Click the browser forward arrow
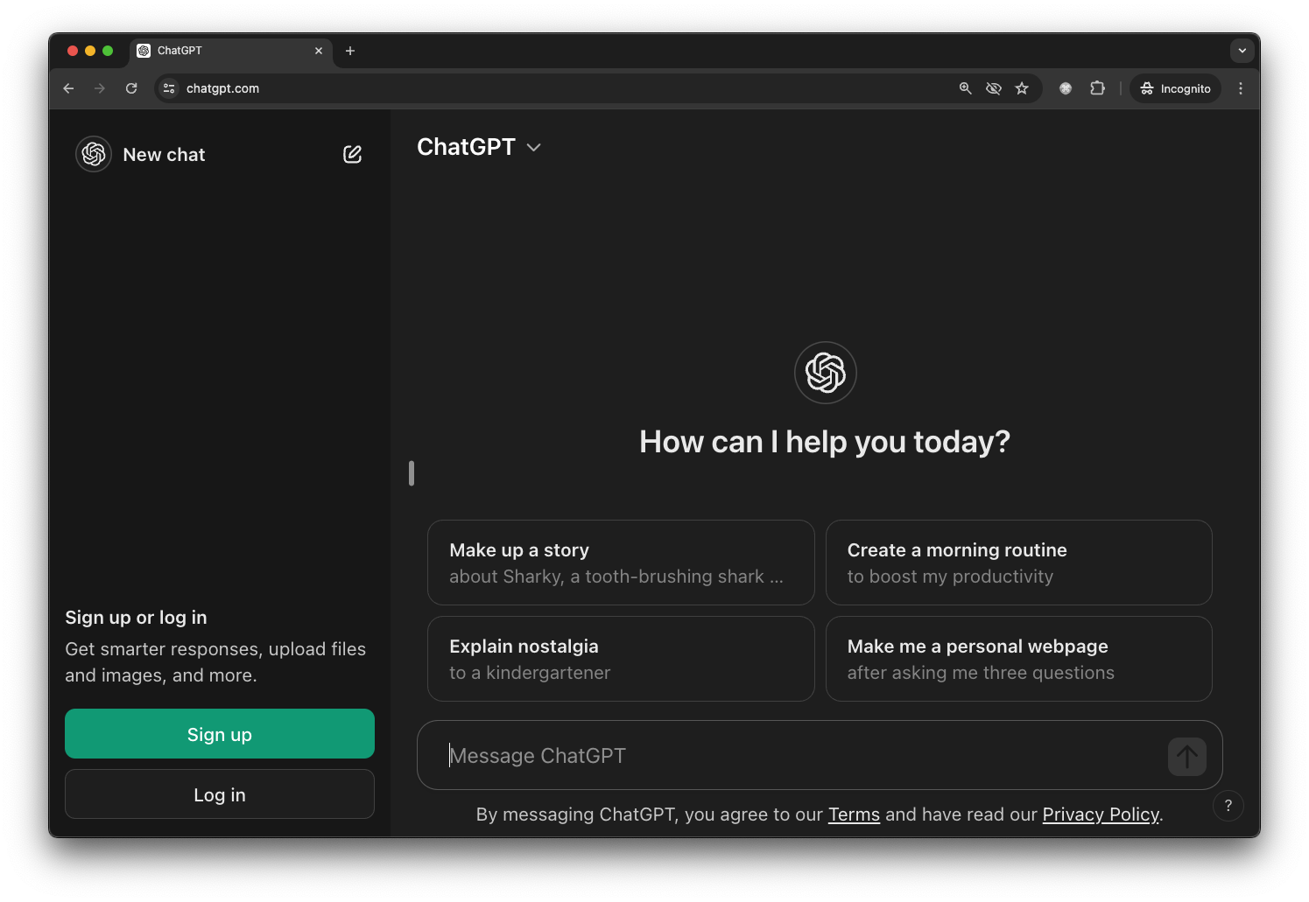 click(100, 88)
